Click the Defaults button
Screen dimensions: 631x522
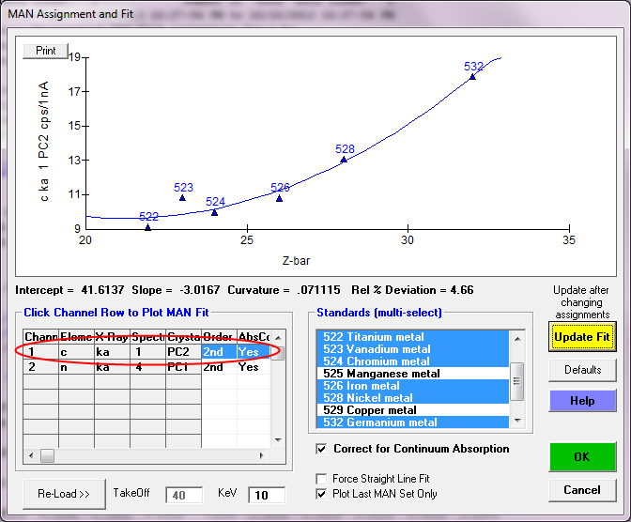tap(582, 370)
